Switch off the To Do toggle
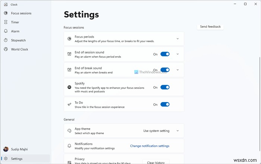This screenshot has height=164, width=261. coord(165,105)
